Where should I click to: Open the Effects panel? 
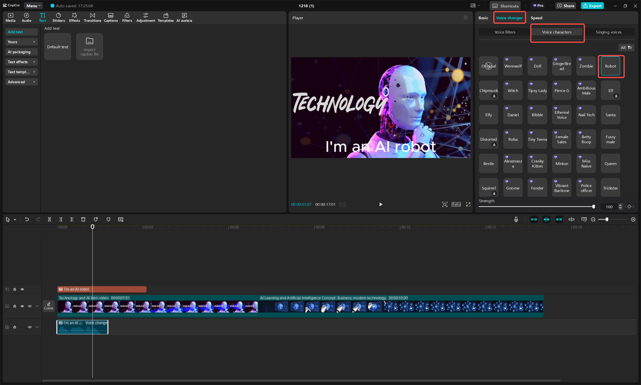(x=75, y=17)
